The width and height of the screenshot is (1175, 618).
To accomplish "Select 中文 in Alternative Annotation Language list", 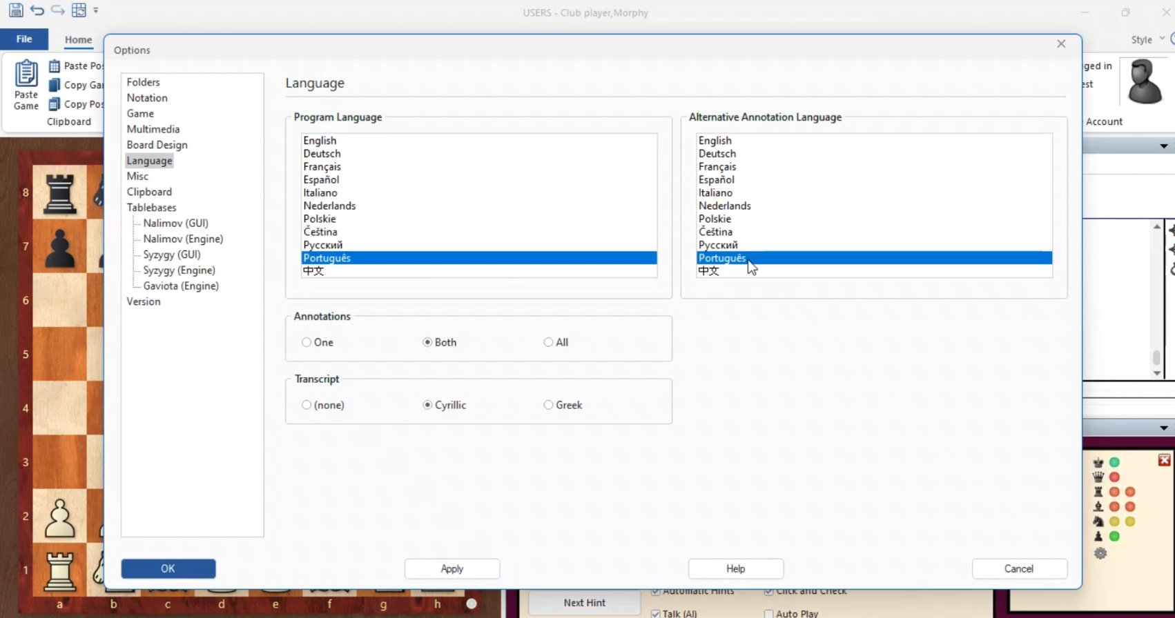I will click(x=874, y=271).
